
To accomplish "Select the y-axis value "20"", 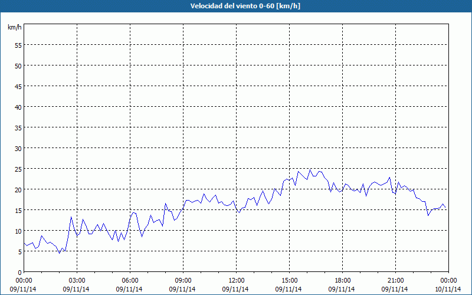I will coord(18,189).
